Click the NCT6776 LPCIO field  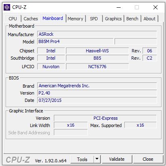tap(97, 67)
